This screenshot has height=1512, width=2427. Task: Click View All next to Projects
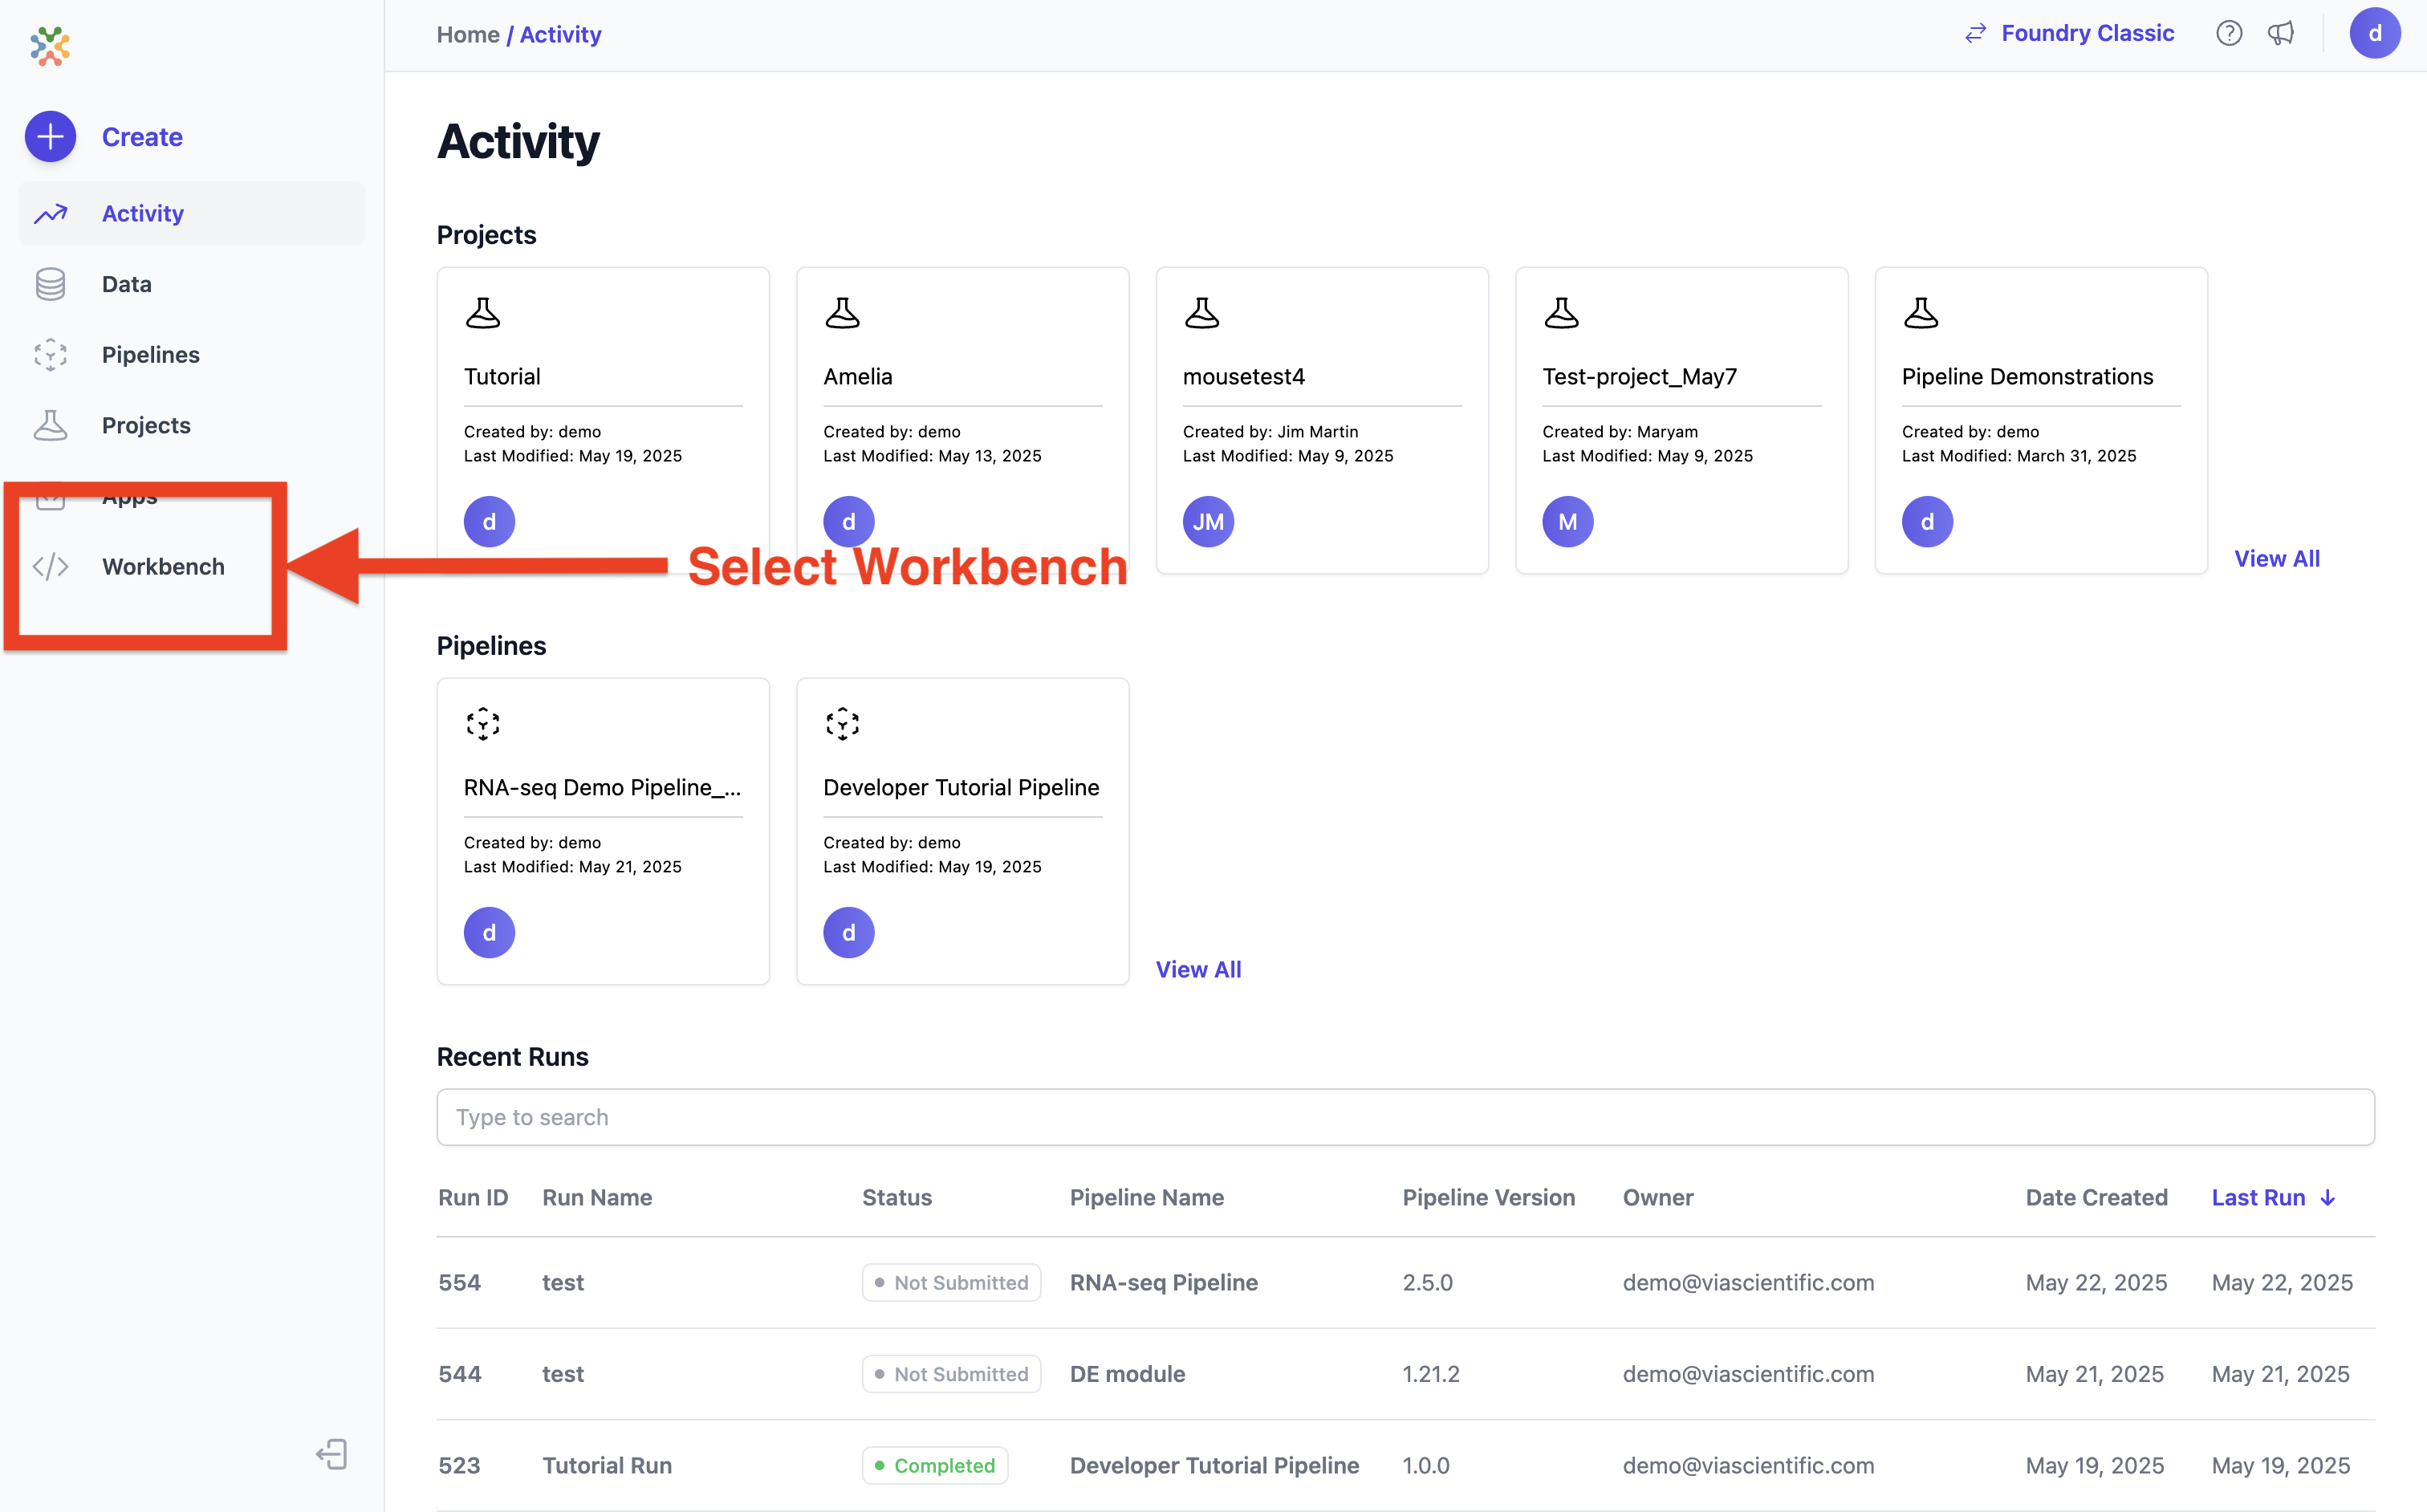pos(2277,559)
